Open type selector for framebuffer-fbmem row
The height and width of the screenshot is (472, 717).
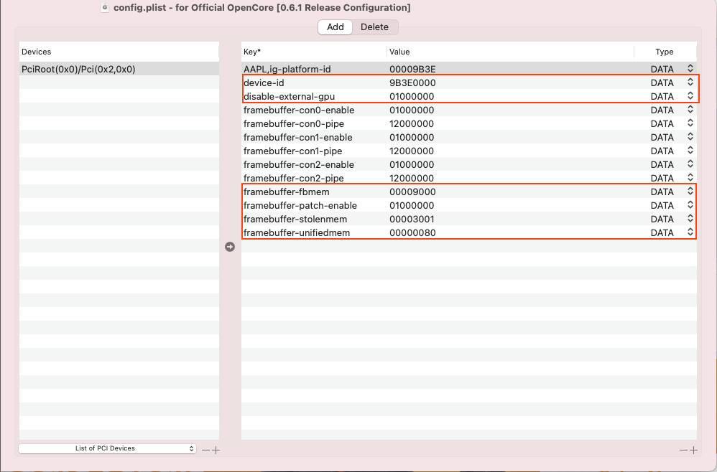tap(690, 192)
